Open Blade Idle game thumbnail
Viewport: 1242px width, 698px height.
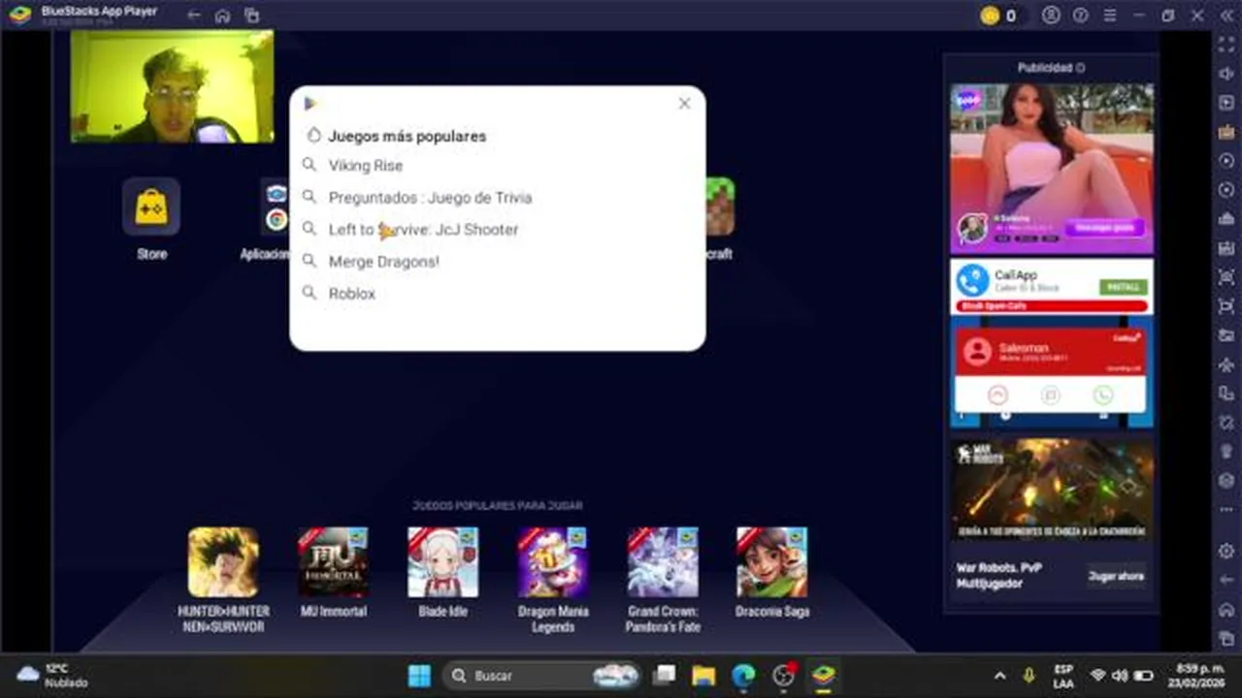pos(442,562)
